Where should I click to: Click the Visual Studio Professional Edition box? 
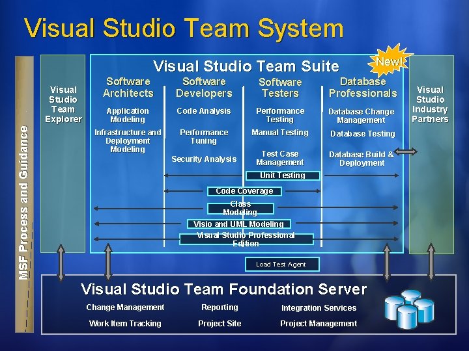(x=246, y=239)
